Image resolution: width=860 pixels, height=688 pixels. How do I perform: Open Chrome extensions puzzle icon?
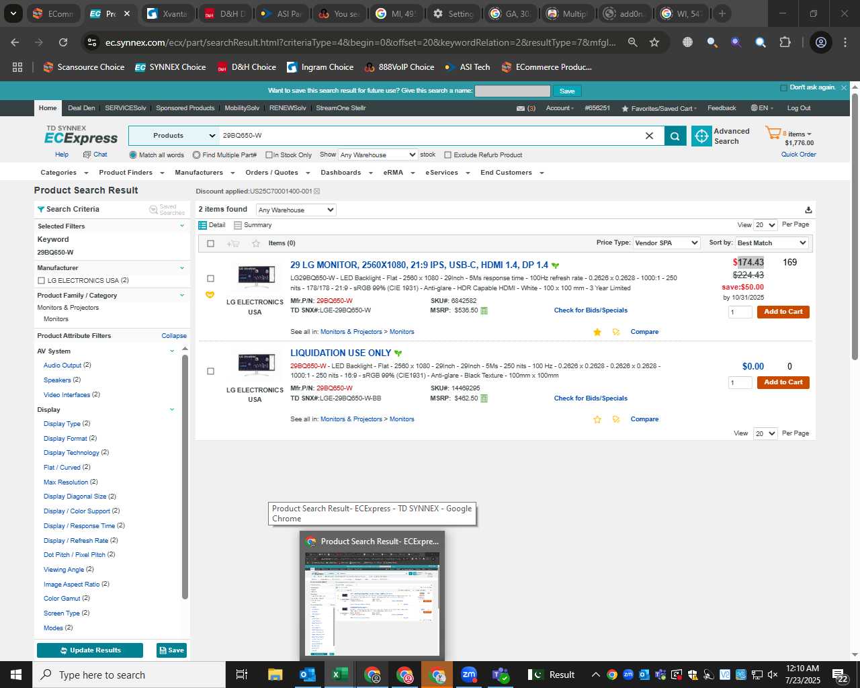(785, 42)
